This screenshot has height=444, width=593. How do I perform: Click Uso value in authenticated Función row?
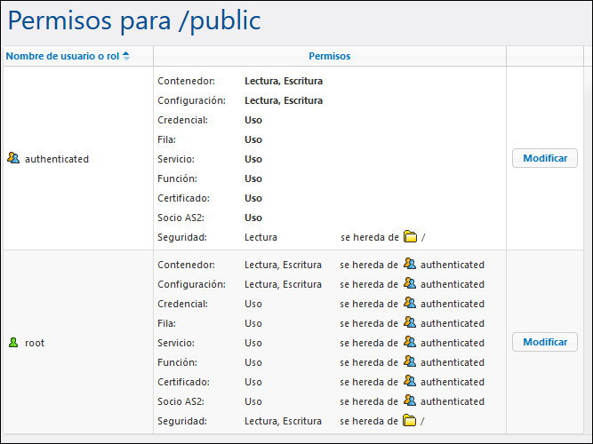[x=253, y=178]
